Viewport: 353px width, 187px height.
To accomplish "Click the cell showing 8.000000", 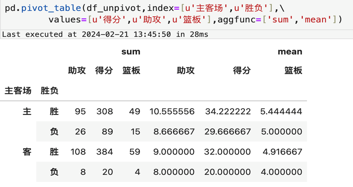I will click(x=174, y=172).
